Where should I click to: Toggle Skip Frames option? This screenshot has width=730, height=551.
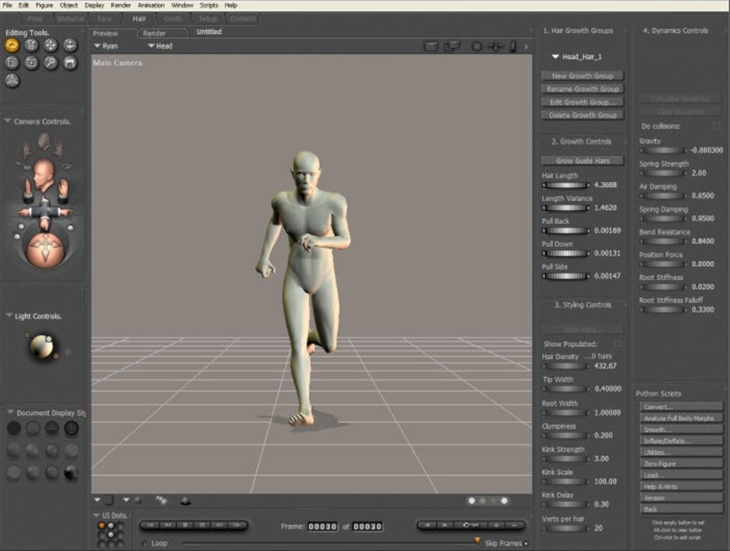pyautogui.click(x=526, y=544)
